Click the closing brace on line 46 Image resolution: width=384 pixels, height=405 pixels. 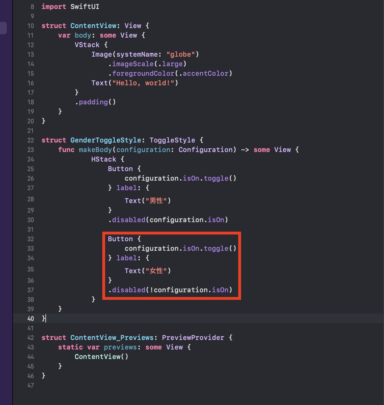43,376
